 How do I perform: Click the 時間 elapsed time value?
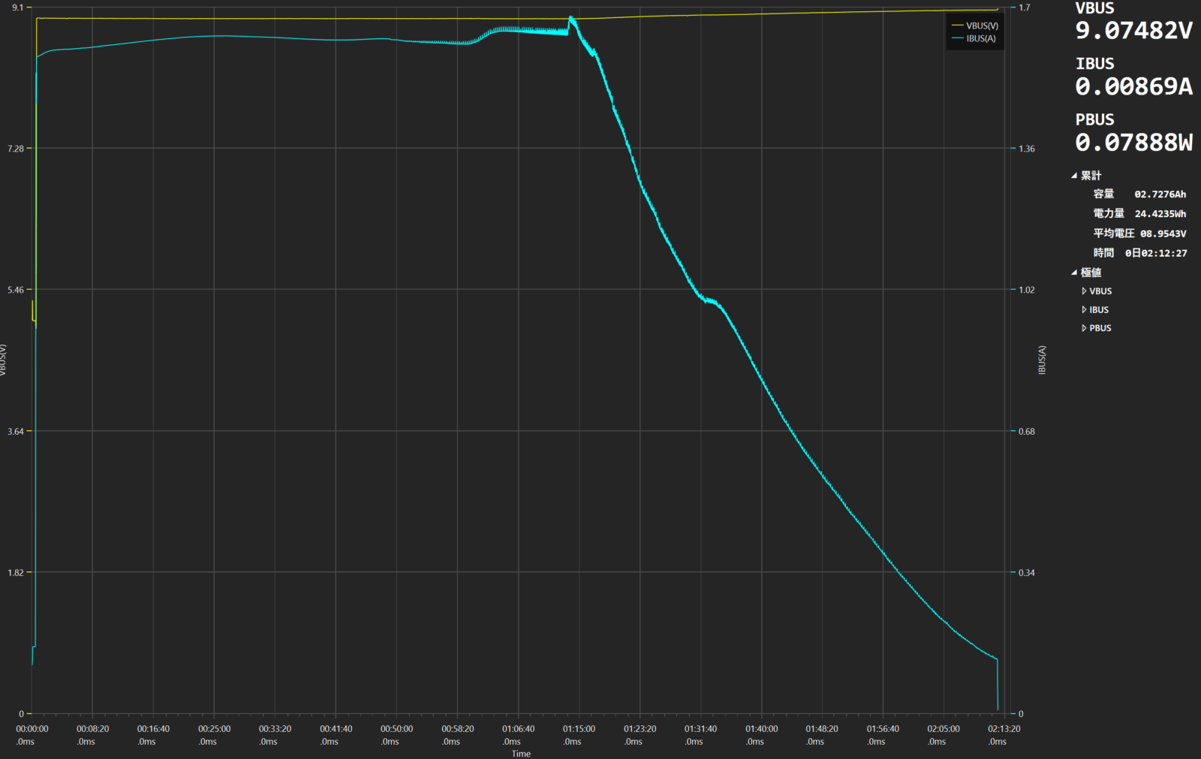tap(1156, 253)
